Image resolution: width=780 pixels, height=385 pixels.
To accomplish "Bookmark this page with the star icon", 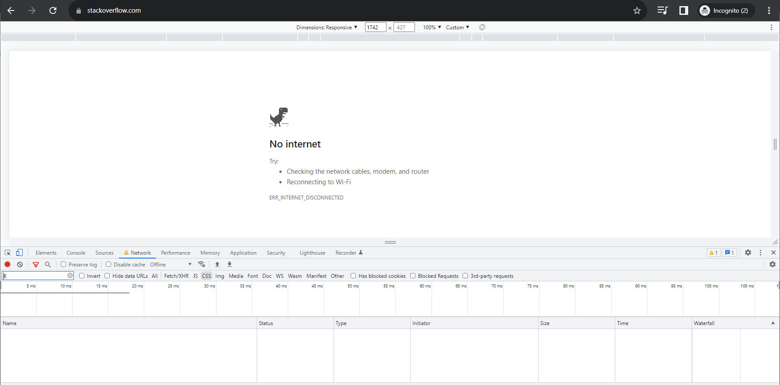I will (x=637, y=10).
